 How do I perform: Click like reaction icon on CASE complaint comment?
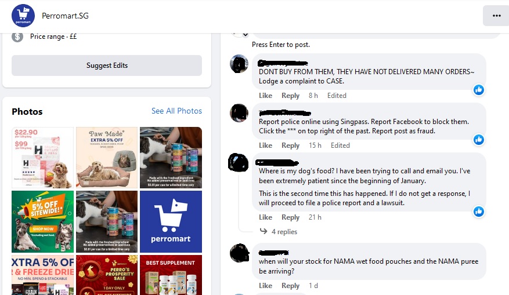[x=478, y=90]
